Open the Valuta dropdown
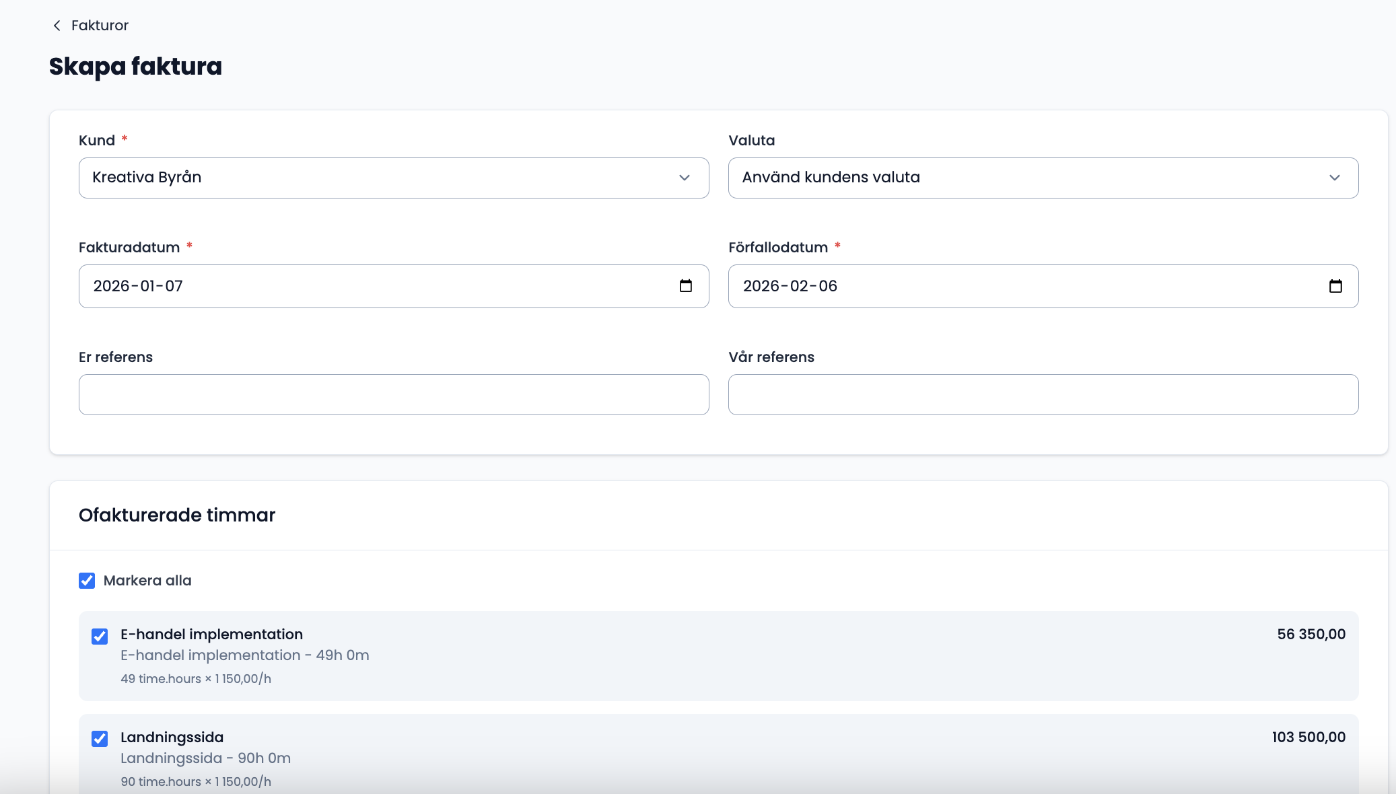Image resolution: width=1396 pixels, height=794 pixels. [1023, 178]
